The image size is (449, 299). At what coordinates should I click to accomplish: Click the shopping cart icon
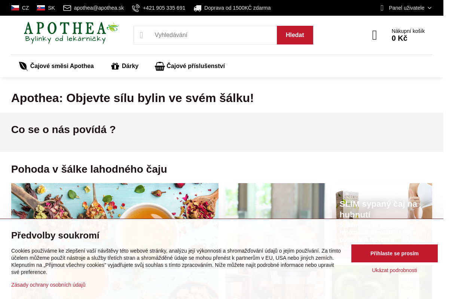[x=375, y=35]
